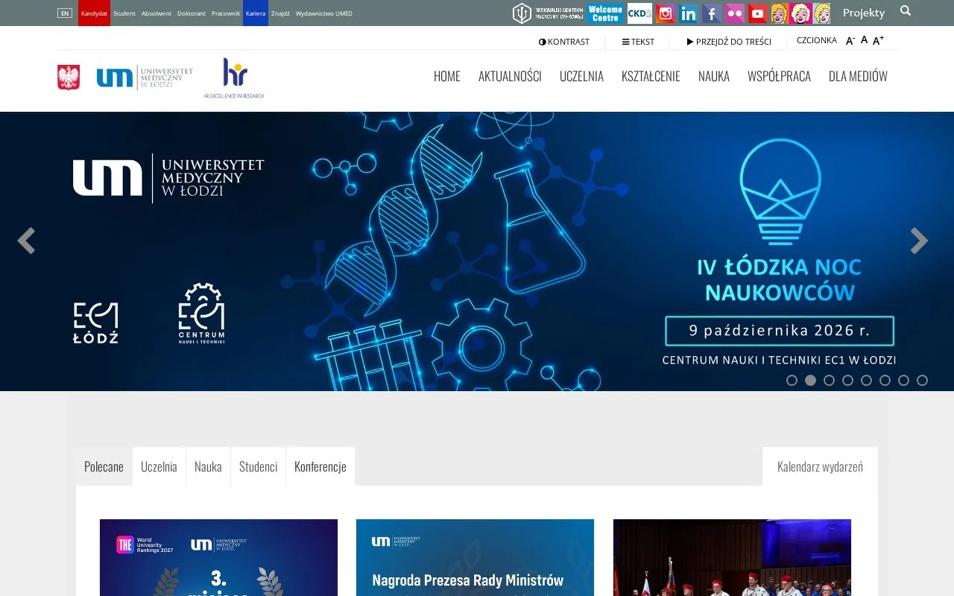Image resolution: width=954 pixels, height=596 pixels.
Task: Reset font size with plain A
Action: click(x=865, y=40)
